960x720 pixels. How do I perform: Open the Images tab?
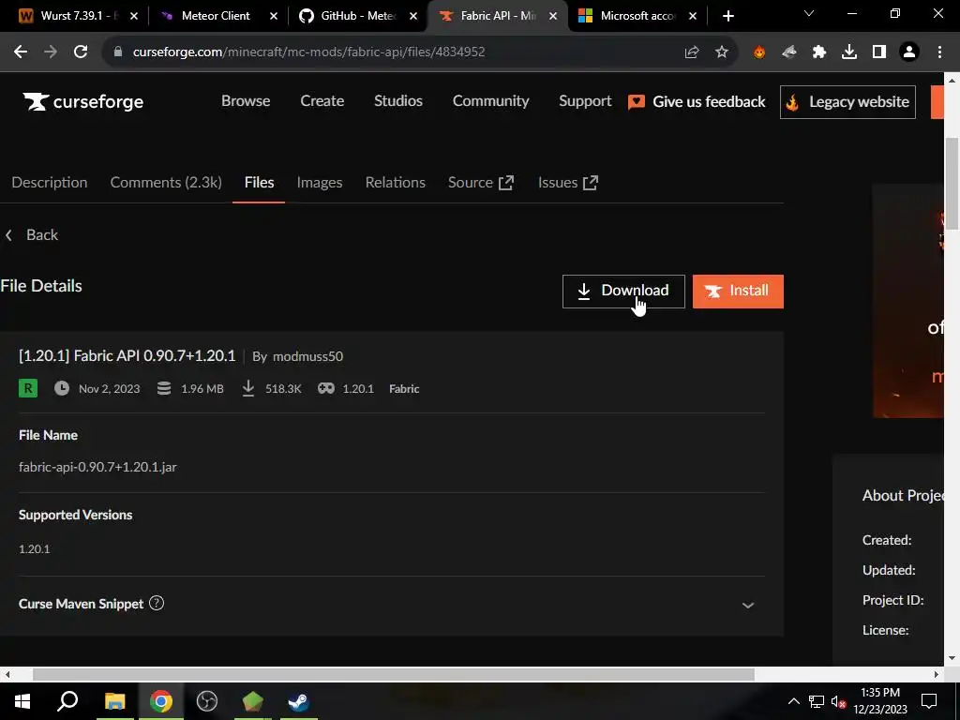click(320, 183)
